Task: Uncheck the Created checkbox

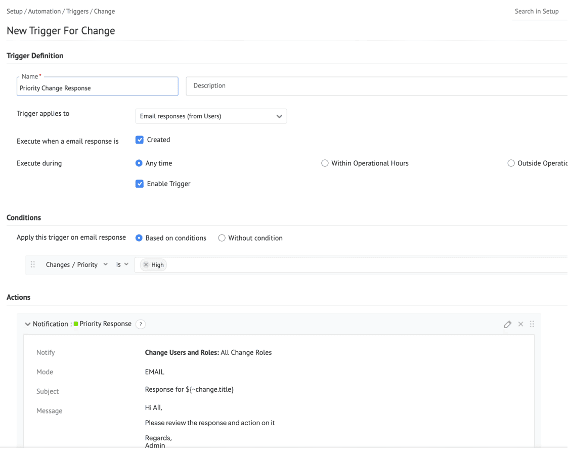Action: pos(140,140)
